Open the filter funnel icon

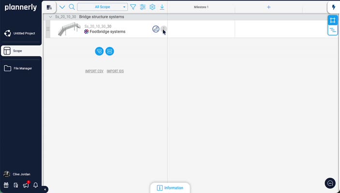133,7
